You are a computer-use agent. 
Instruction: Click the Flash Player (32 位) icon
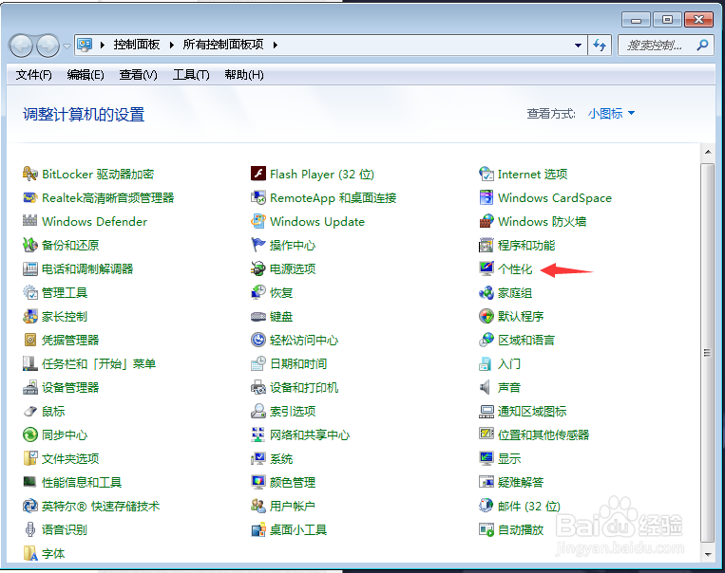[258, 174]
